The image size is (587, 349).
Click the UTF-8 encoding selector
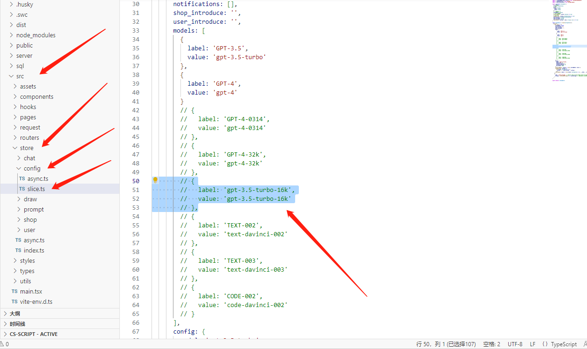(x=515, y=344)
